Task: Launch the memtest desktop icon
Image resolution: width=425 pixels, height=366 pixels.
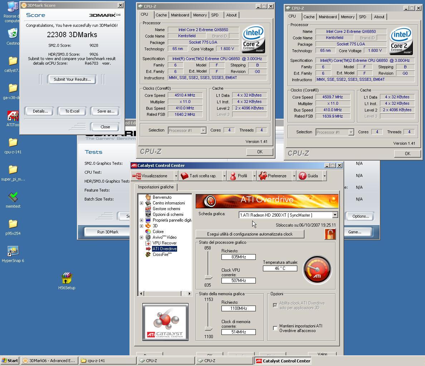Action: coord(13,197)
